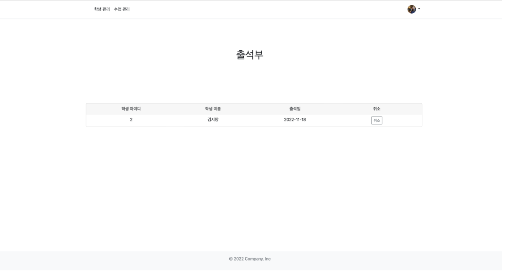
Task: Expand the dropdown caret beside the avatar
Action: click(x=419, y=9)
